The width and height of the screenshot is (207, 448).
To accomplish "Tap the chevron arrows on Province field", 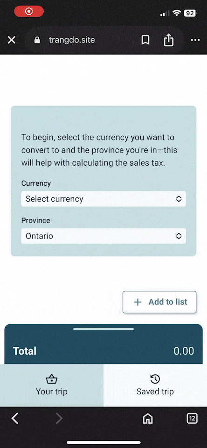I will [179, 236].
